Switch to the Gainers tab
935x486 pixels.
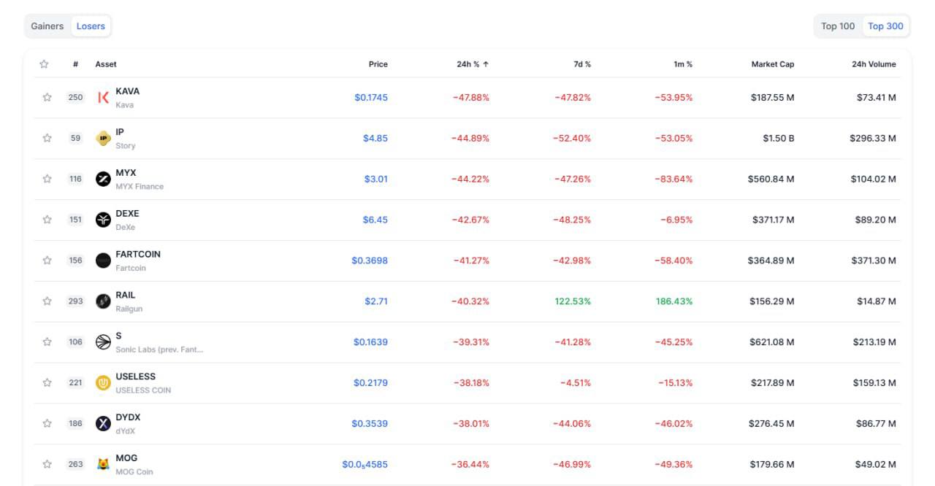point(47,26)
